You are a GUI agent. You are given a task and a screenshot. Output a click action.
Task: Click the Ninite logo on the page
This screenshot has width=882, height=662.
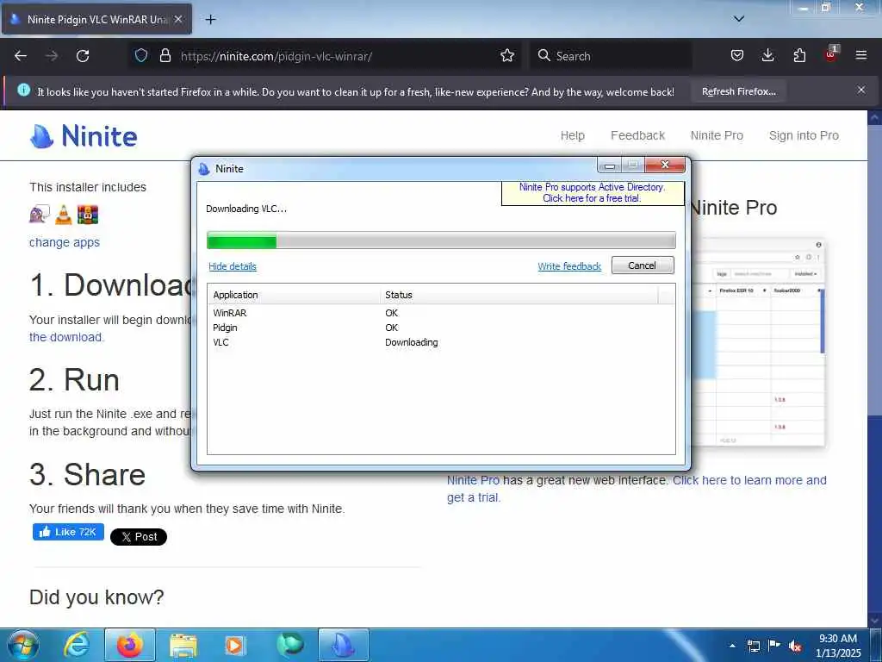pyautogui.click(x=84, y=136)
